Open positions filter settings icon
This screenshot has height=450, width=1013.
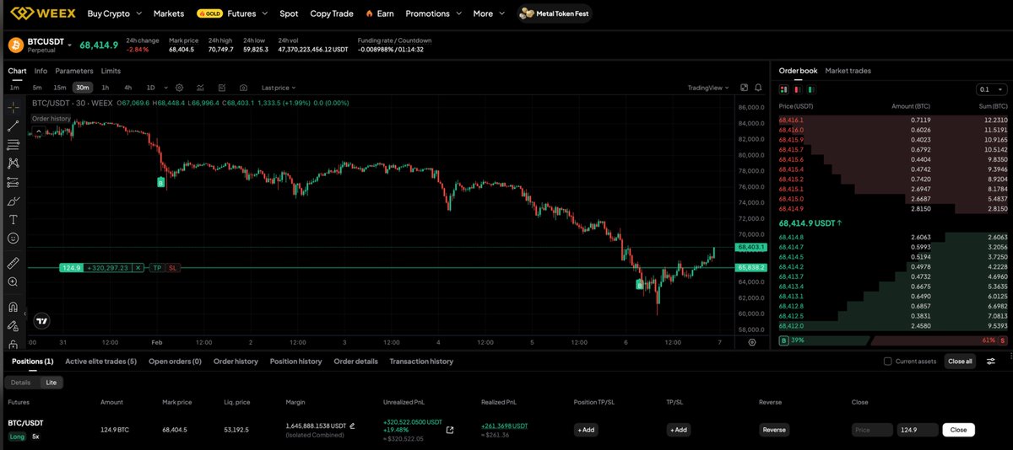click(991, 362)
